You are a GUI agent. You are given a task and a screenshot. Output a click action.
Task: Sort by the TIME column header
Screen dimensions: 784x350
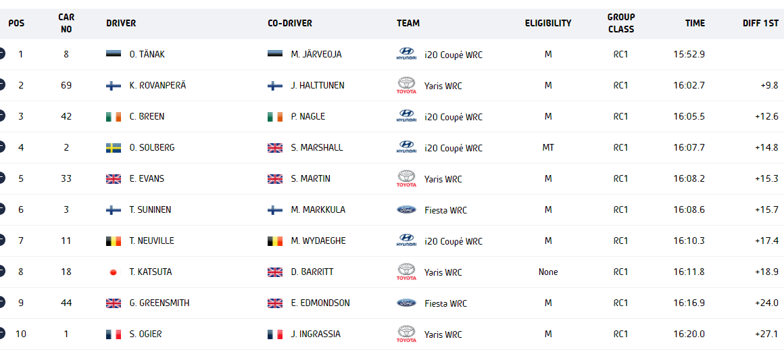[x=695, y=23]
